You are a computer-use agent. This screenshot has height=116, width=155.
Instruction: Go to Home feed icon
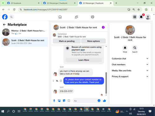tap(60, 17)
